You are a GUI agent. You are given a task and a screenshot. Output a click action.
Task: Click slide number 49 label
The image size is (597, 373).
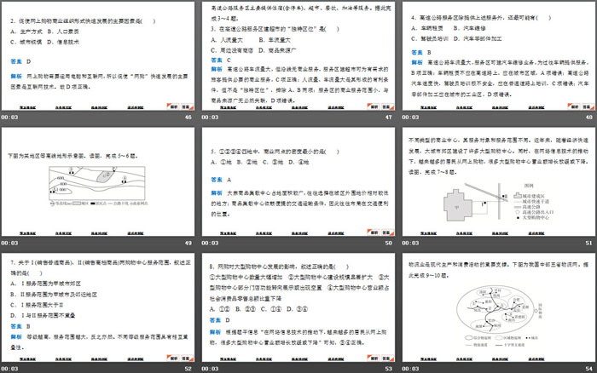coord(188,243)
